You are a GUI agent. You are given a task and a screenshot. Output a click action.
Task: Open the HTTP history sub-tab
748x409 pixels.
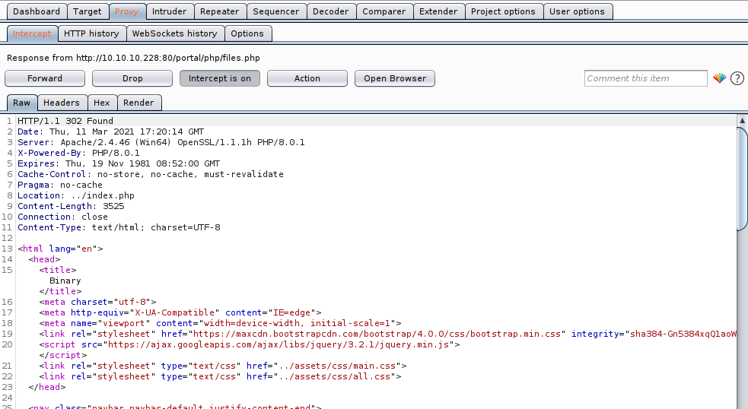point(91,33)
